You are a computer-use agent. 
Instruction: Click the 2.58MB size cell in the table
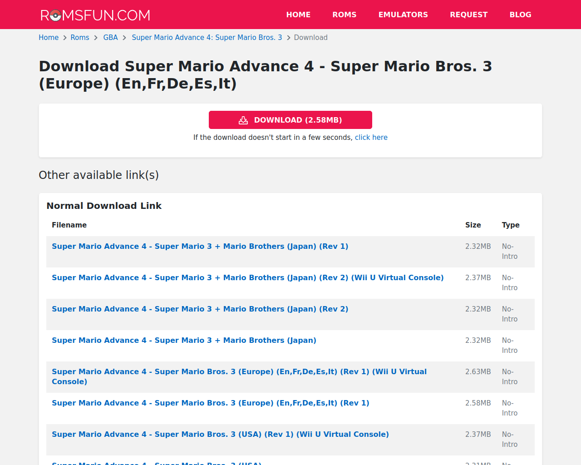click(x=478, y=403)
